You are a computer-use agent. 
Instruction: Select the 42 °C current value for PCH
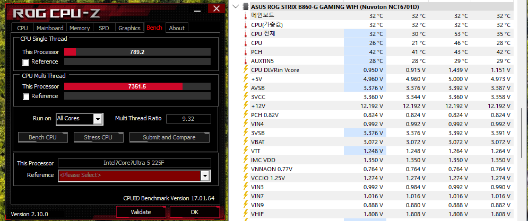pos(376,52)
